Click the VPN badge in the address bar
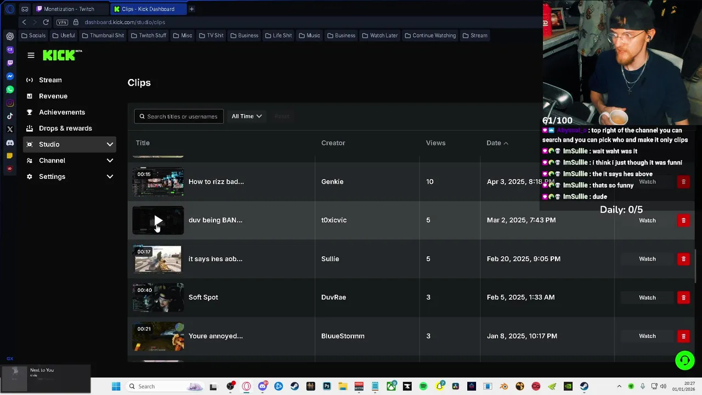Image resolution: width=702 pixels, height=395 pixels. coord(62,22)
